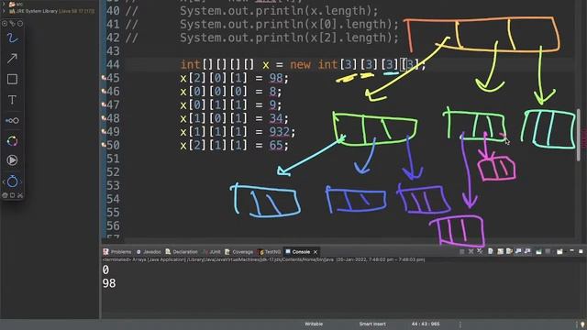Click console output line 0
This screenshot has width=587, height=330.
click(x=105, y=269)
